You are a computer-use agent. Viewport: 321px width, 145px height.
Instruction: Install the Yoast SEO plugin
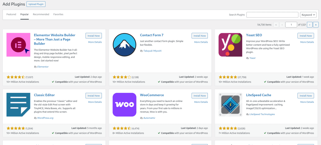[306, 36]
